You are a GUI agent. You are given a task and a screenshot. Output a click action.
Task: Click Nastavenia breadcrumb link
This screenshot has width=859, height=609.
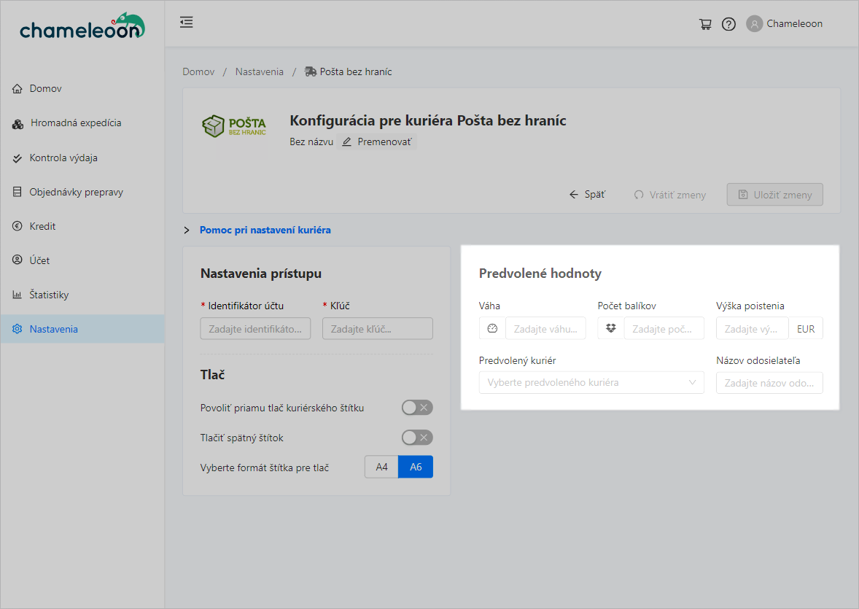[259, 71]
